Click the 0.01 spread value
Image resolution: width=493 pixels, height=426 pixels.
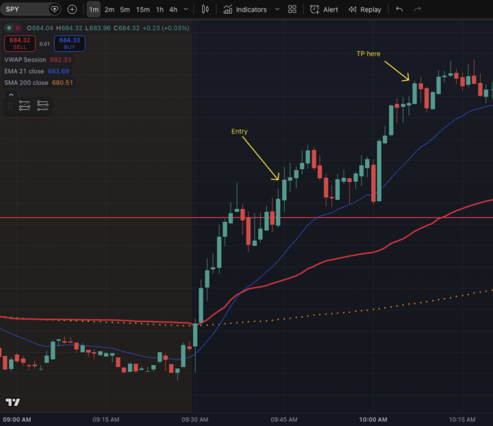click(45, 44)
